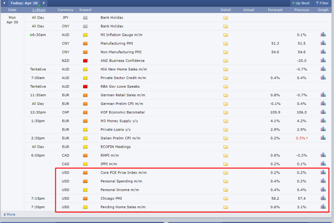Click the Today: Apr 30 date label
334x223 pixels.
[x=24, y=3]
